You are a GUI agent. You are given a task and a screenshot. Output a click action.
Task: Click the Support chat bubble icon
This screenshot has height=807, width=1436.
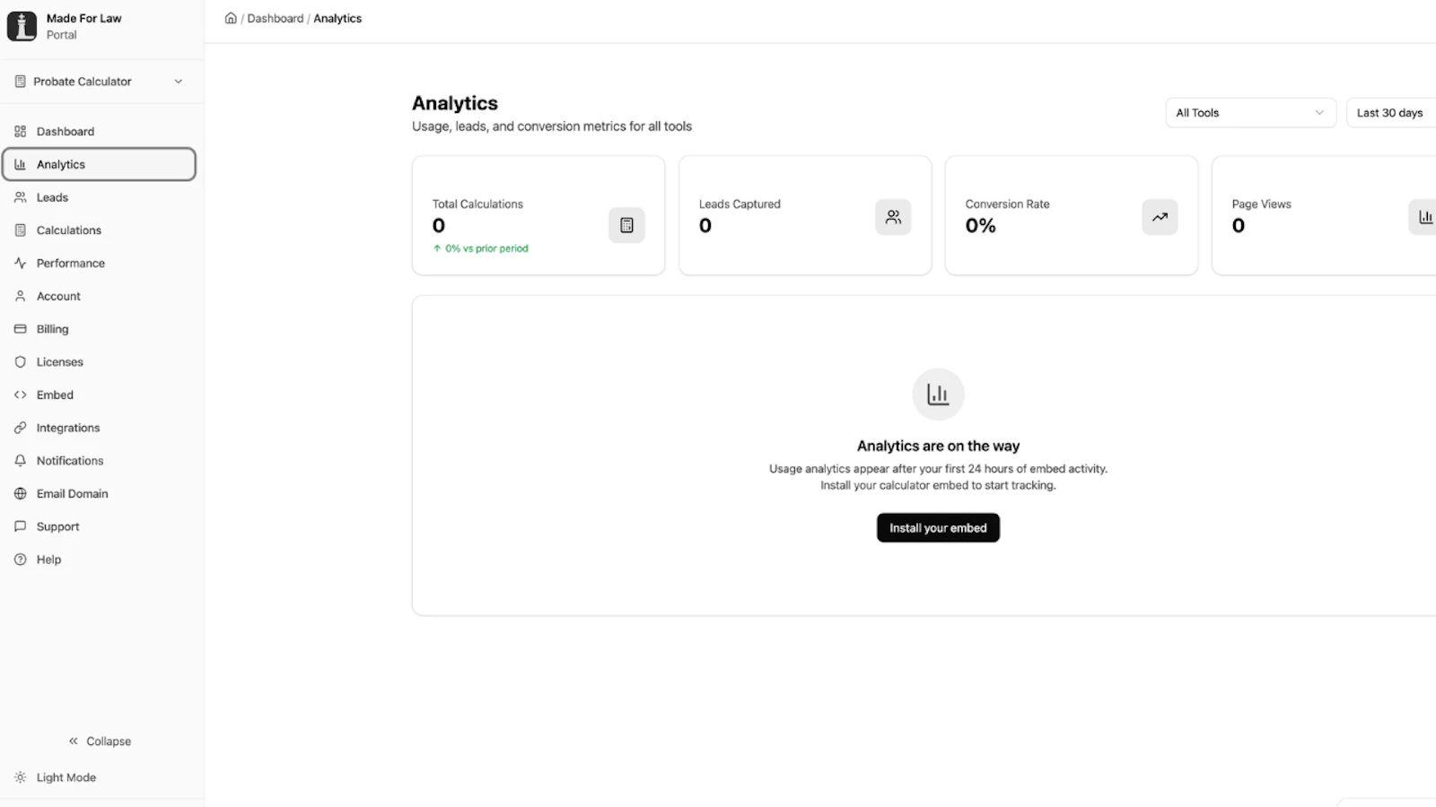pyautogui.click(x=20, y=526)
